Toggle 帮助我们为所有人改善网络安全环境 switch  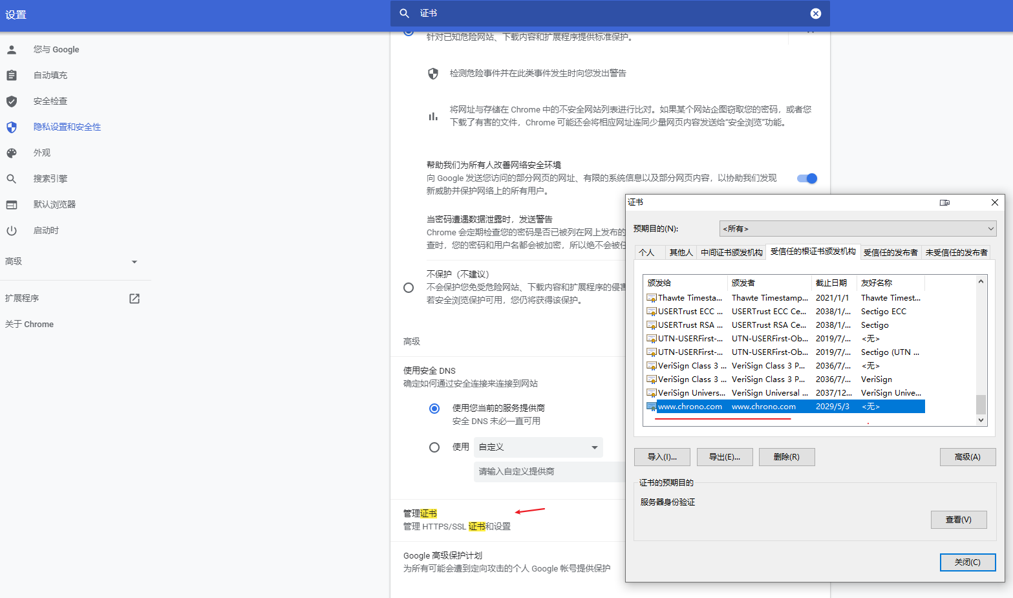click(807, 178)
